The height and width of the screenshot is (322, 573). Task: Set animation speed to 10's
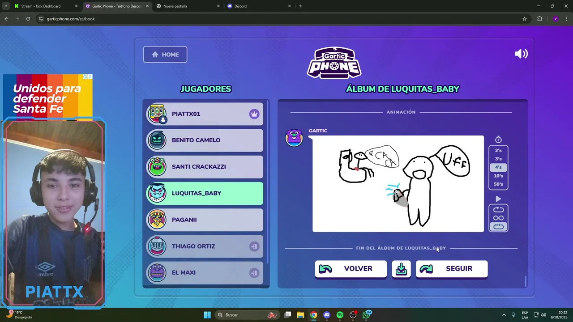point(498,176)
